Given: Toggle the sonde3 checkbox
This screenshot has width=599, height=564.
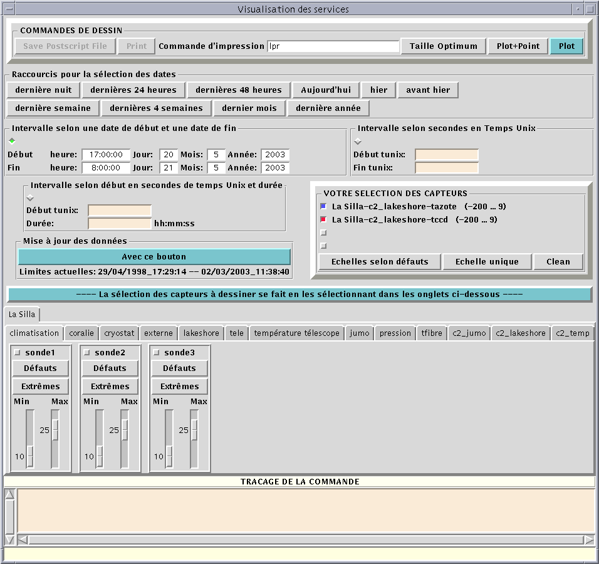Looking at the screenshot, I should click(157, 353).
